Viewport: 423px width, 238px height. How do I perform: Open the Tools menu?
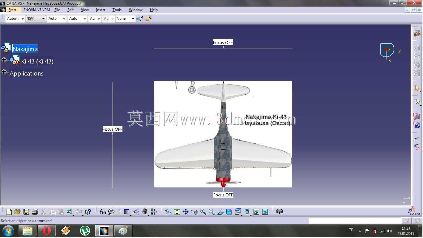[117, 10]
